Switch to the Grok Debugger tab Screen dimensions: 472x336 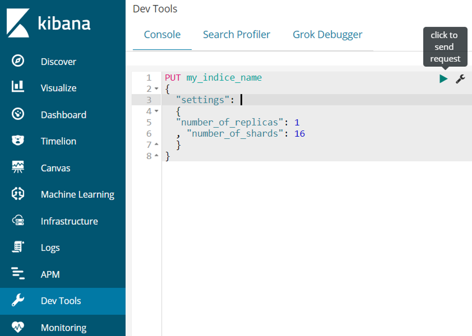(x=328, y=35)
